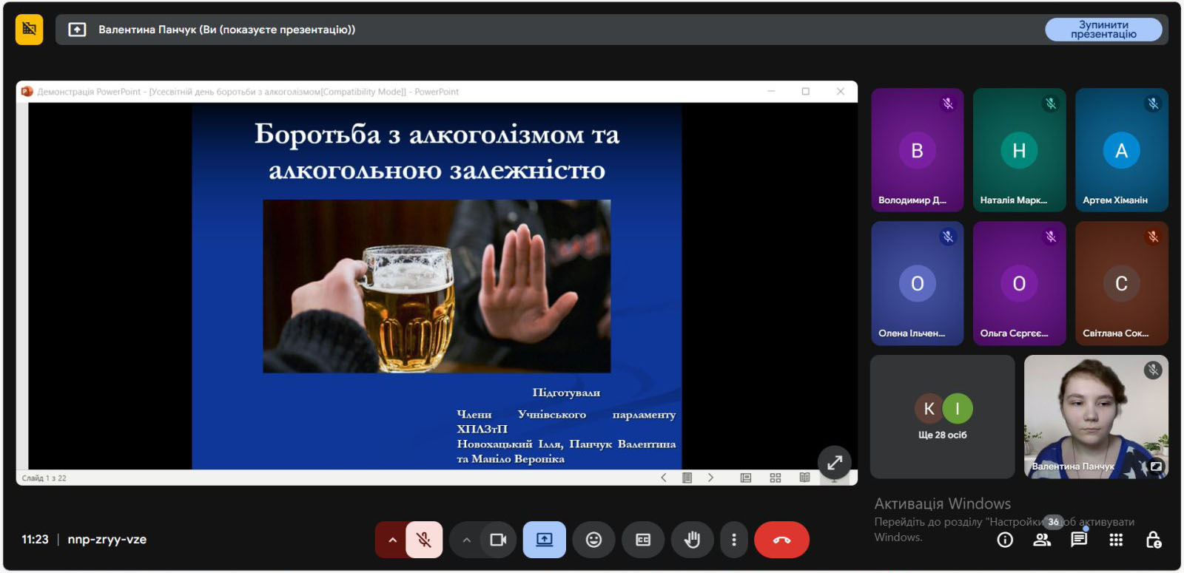Click the active screen share button
Image resolution: width=1184 pixels, height=573 pixels.
click(x=544, y=540)
